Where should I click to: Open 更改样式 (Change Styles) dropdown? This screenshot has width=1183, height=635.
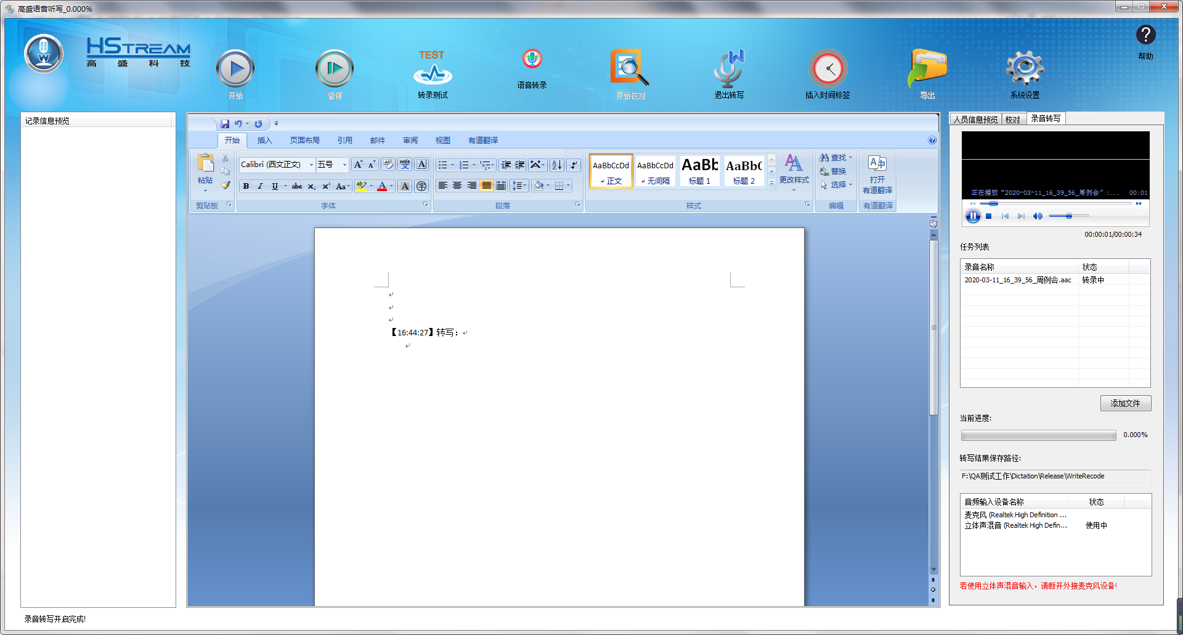coord(794,173)
